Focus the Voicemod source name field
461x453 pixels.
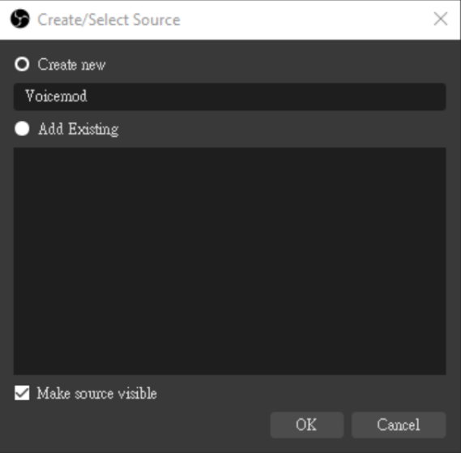[x=229, y=96]
